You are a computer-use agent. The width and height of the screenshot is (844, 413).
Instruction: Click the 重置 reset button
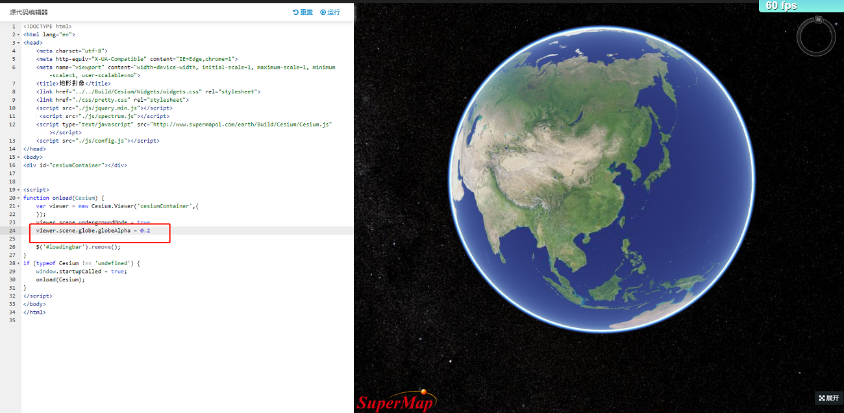pyautogui.click(x=303, y=12)
